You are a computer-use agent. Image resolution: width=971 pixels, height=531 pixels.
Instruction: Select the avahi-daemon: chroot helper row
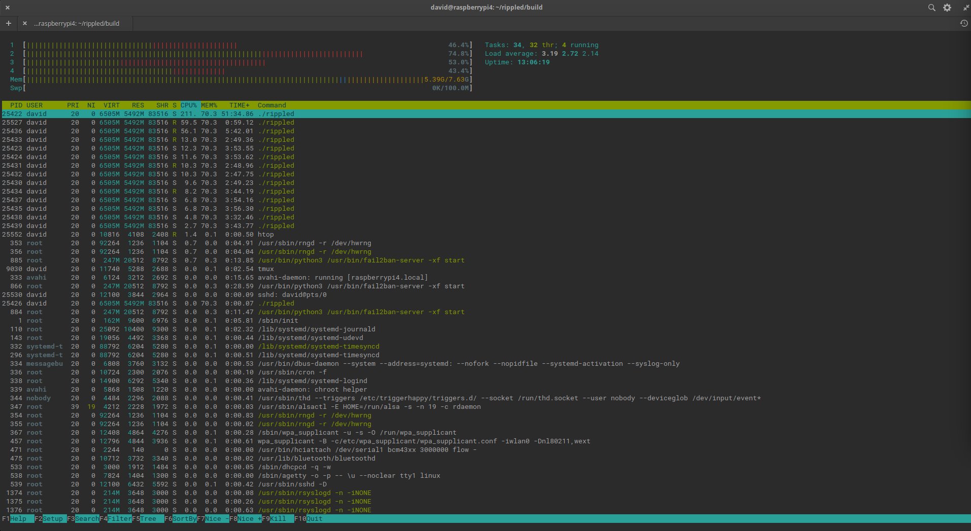(485, 390)
